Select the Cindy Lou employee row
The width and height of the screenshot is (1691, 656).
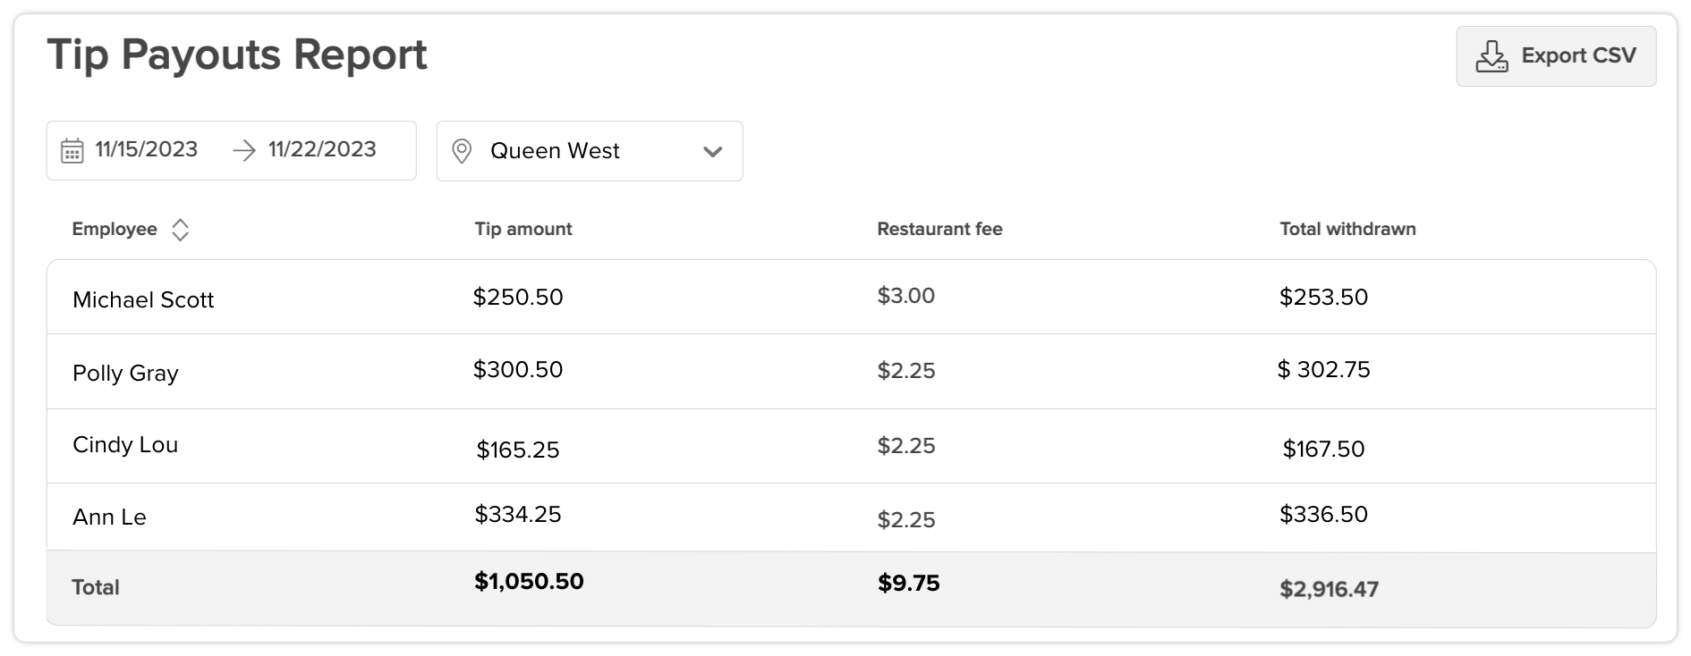851,446
